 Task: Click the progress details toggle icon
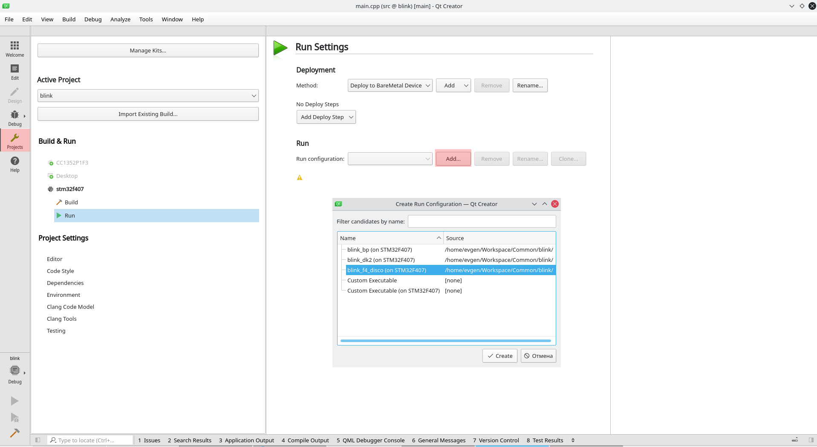[x=795, y=440]
